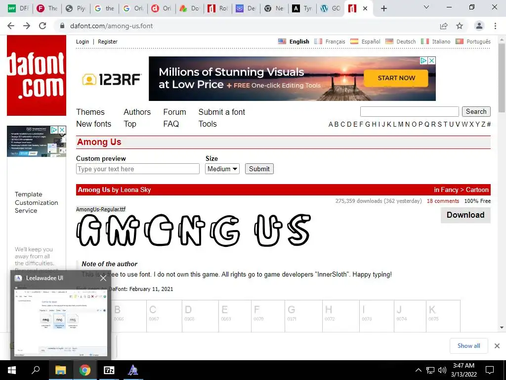The width and height of the screenshot is (506, 380).
Task: Open the Tools page
Action: click(x=208, y=124)
